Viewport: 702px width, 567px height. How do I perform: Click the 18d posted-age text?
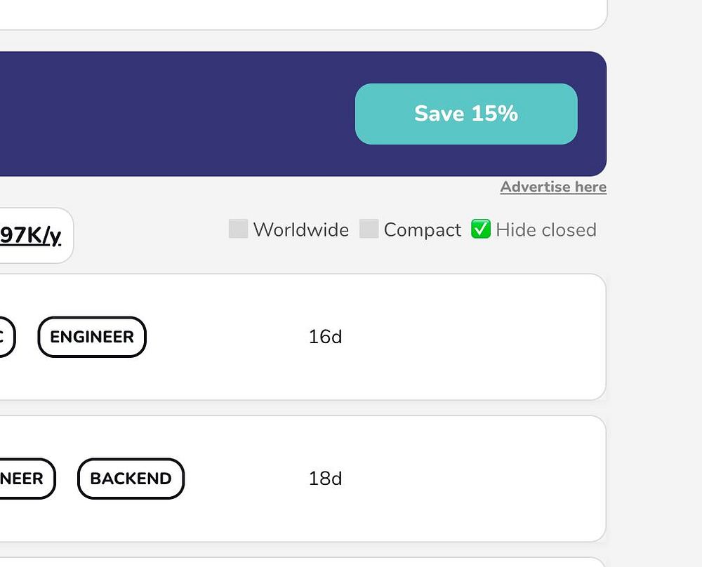[x=325, y=479]
